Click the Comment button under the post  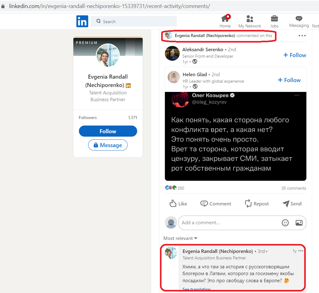click(216, 204)
